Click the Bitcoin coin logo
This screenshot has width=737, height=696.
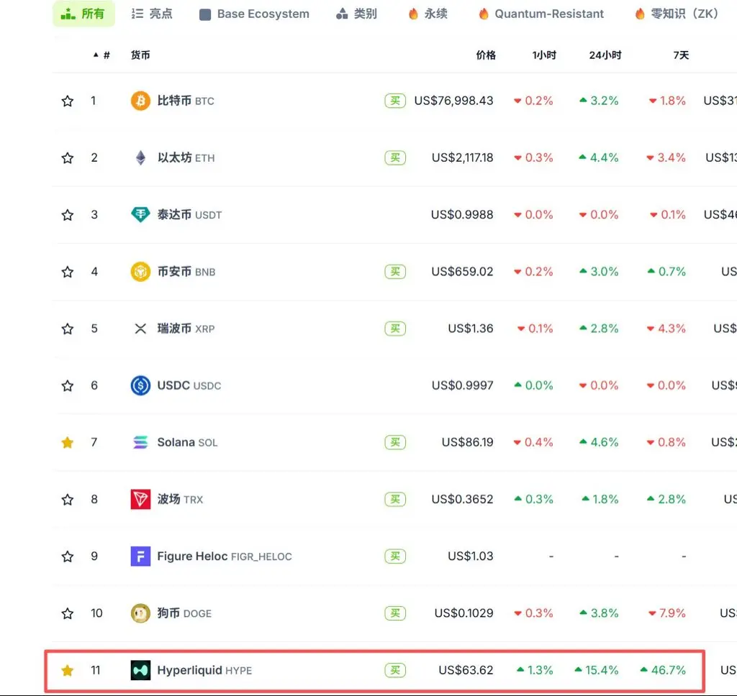[140, 101]
